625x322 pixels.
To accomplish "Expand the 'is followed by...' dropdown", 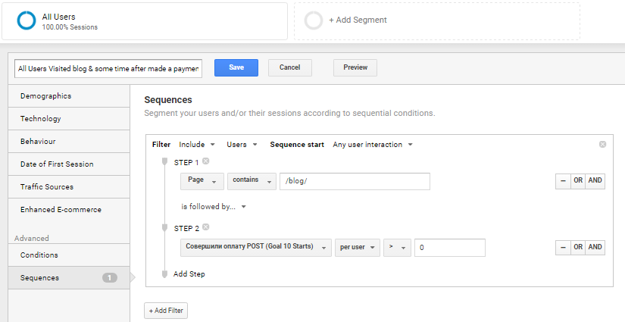I will (214, 207).
